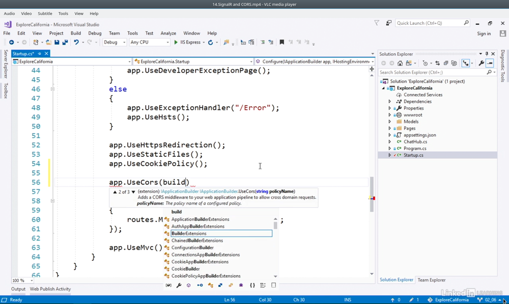
Task: Filter IntelliSense by methods cube icon
Action: [x=189, y=285]
